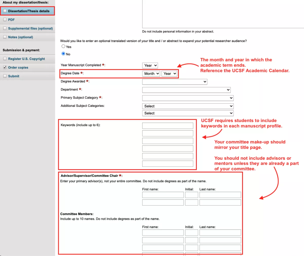Open first Additional Subject Categories dropdown
Viewport: 304px width, 256px height.
(188, 106)
